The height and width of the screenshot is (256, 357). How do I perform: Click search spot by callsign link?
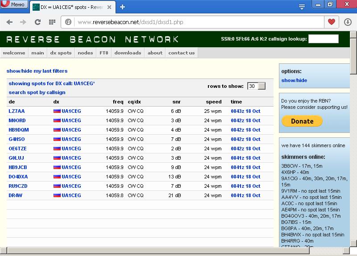tap(37, 92)
